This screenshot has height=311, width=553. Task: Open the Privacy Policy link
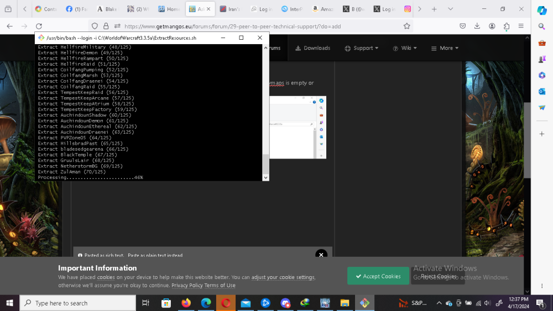pyautogui.click(x=187, y=286)
